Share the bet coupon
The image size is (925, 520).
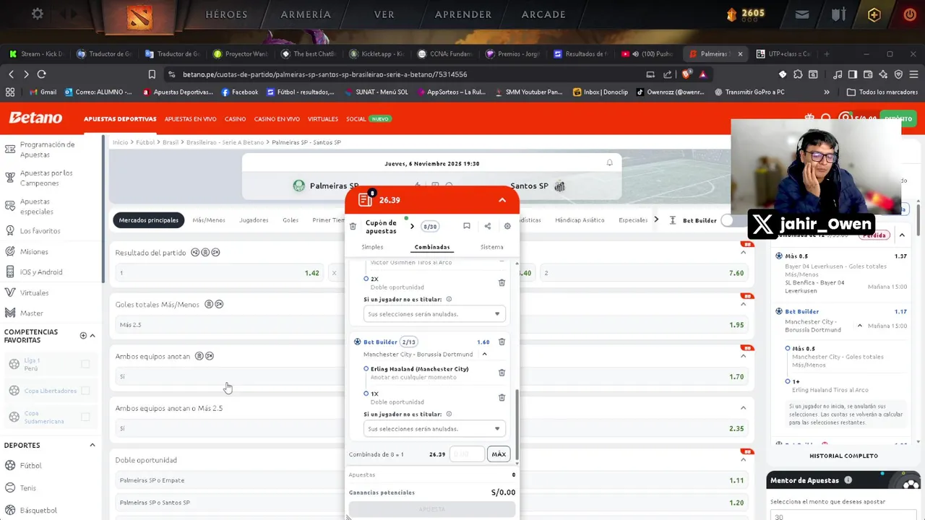tap(487, 226)
